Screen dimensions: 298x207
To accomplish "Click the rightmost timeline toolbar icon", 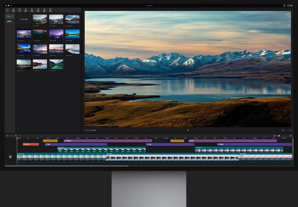I will [291, 136].
